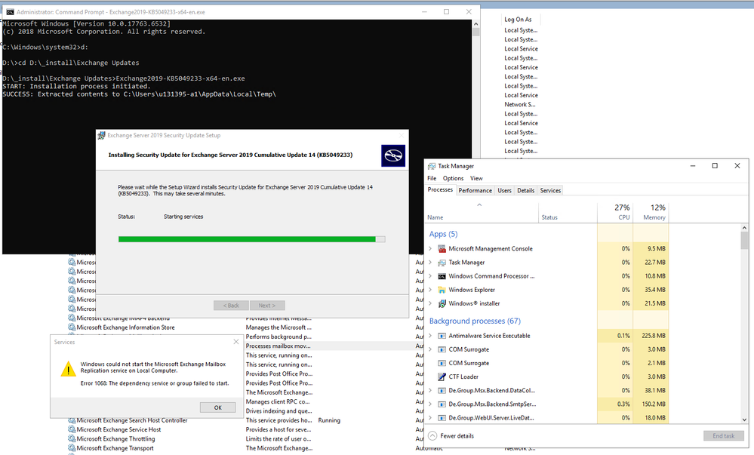754x455 pixels.
Task: Click the Fewer details link
Action: click(457, 436)
